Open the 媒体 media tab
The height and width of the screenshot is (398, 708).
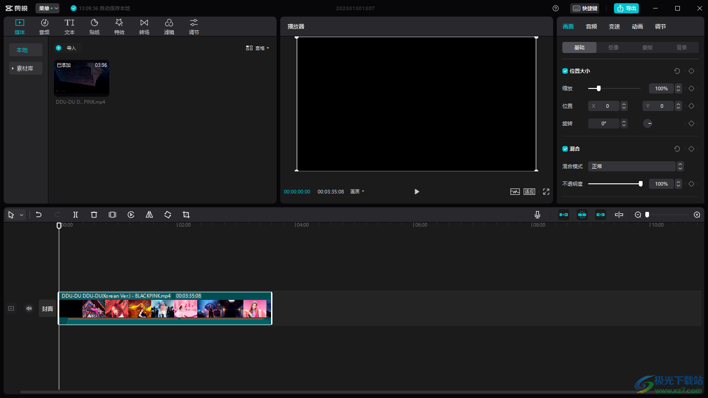coord(19,27)
